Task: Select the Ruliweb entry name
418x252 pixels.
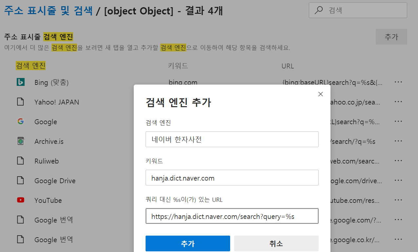Action: click(x=47, y=161)
